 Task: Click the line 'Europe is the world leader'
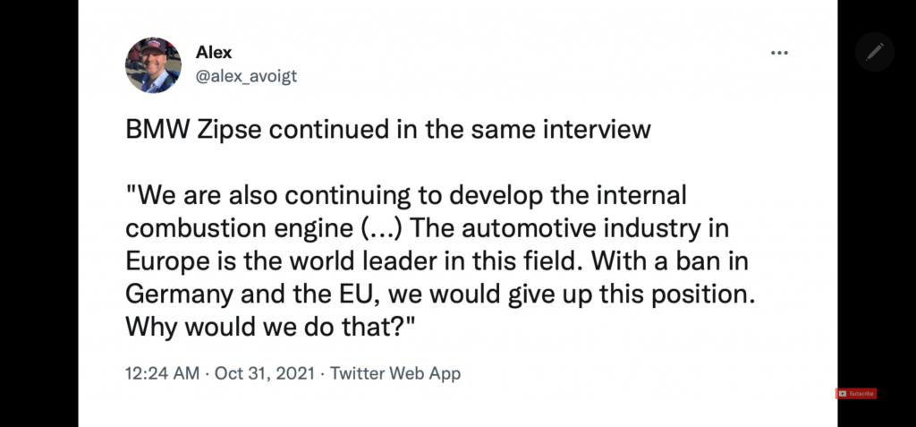437,261
